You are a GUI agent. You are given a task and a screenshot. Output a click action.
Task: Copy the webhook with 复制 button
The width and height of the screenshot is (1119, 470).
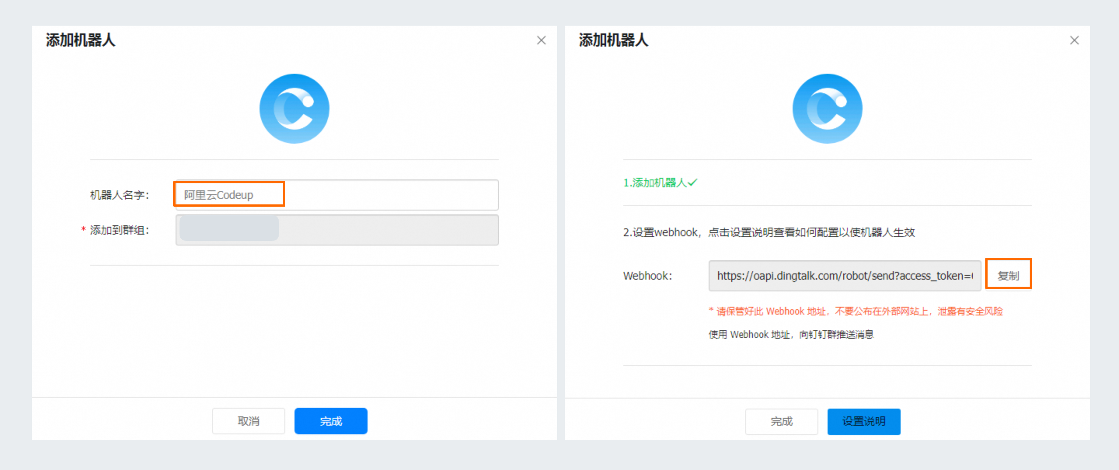(1008, 275)
